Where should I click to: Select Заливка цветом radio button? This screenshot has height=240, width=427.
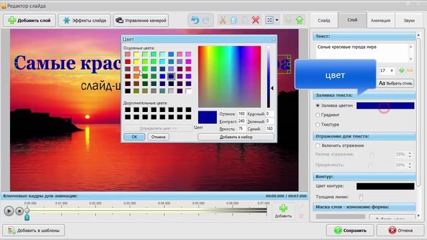(x=318, y=105)
